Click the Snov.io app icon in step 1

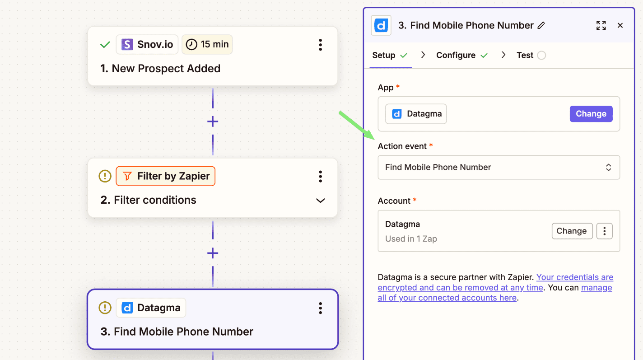(x=127, y=44)
